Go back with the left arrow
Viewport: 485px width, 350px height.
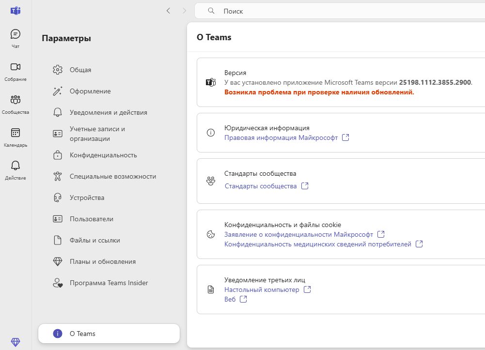(168, 11)
